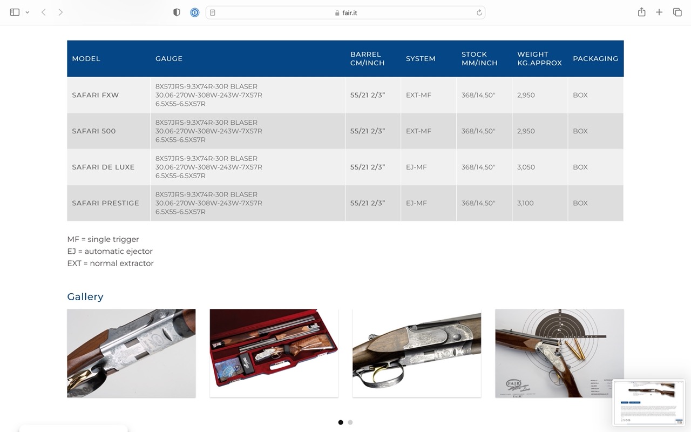The image size is (691, 432).
Task: Open the Share menu icon
Action: [641, 12]
